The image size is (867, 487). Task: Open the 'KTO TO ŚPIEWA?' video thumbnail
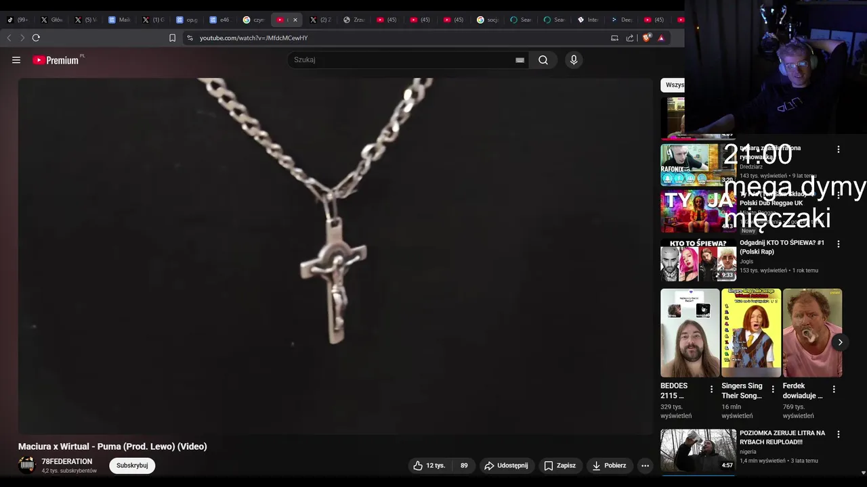click(x=698, y=260)
